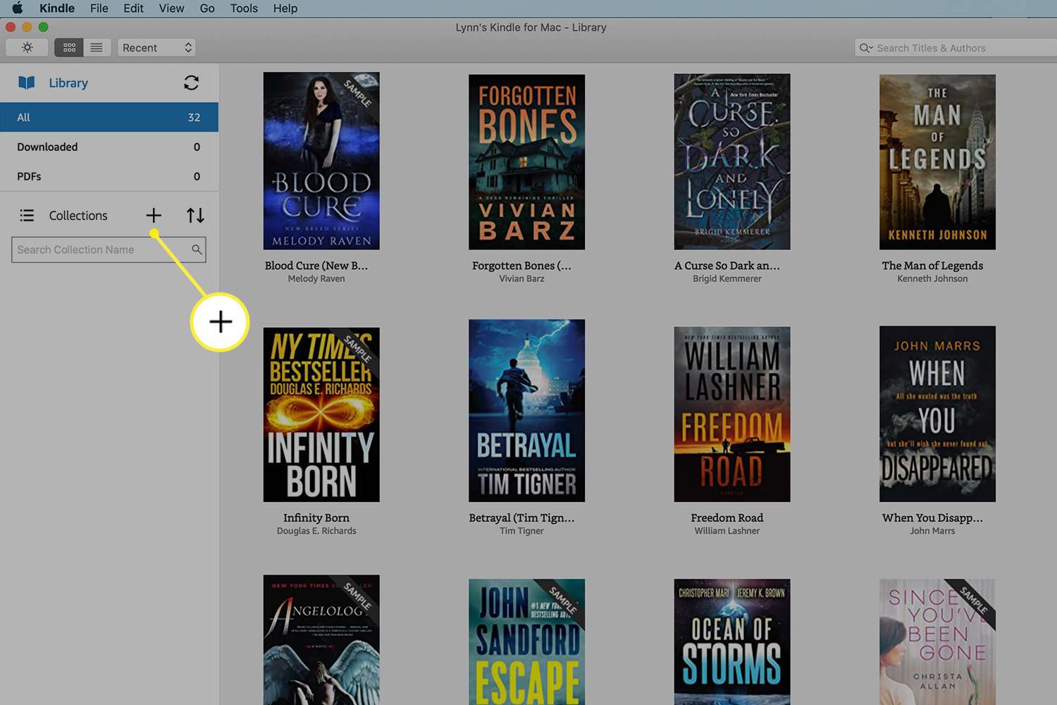Click the collection search magnifier icon
The image size is (1057, 705).
[197, 250]
